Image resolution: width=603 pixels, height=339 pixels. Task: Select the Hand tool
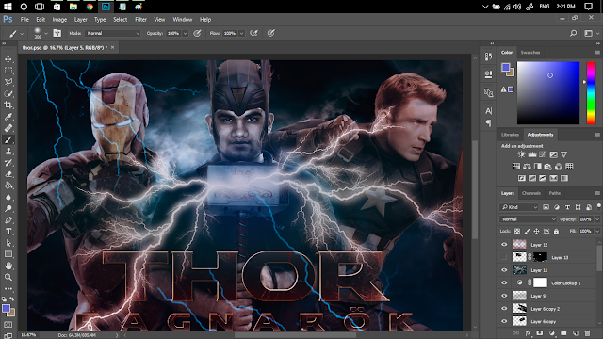click(x=8, y=266)
